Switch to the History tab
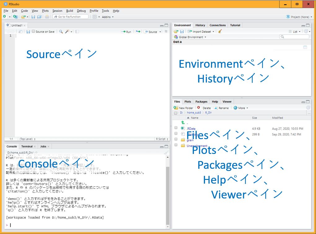Viewport: 316px width, 234px height. click(x=200, y=25)
